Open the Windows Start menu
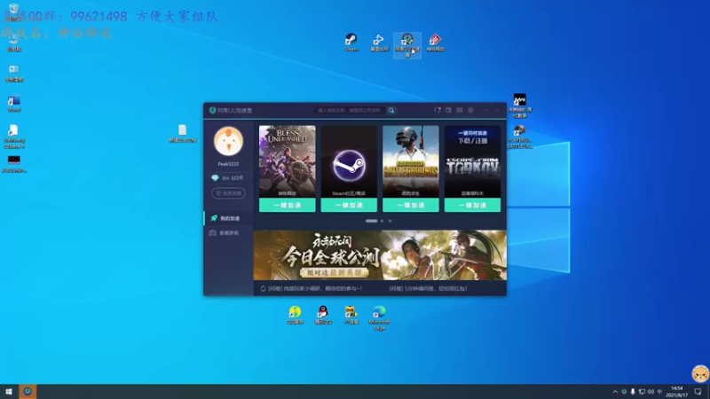The width and height of the screenshot is (710, 399). coord(9,391)
